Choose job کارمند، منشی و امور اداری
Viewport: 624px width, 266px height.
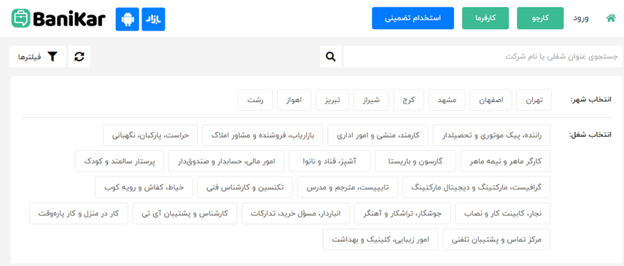point(378,136)
